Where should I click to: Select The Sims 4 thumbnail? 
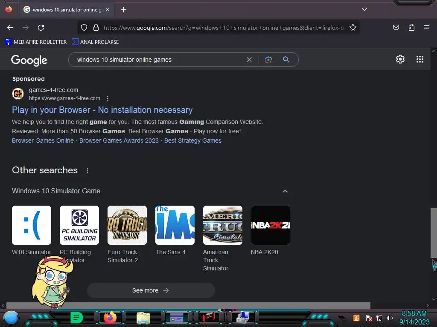(x=175, y=225)
